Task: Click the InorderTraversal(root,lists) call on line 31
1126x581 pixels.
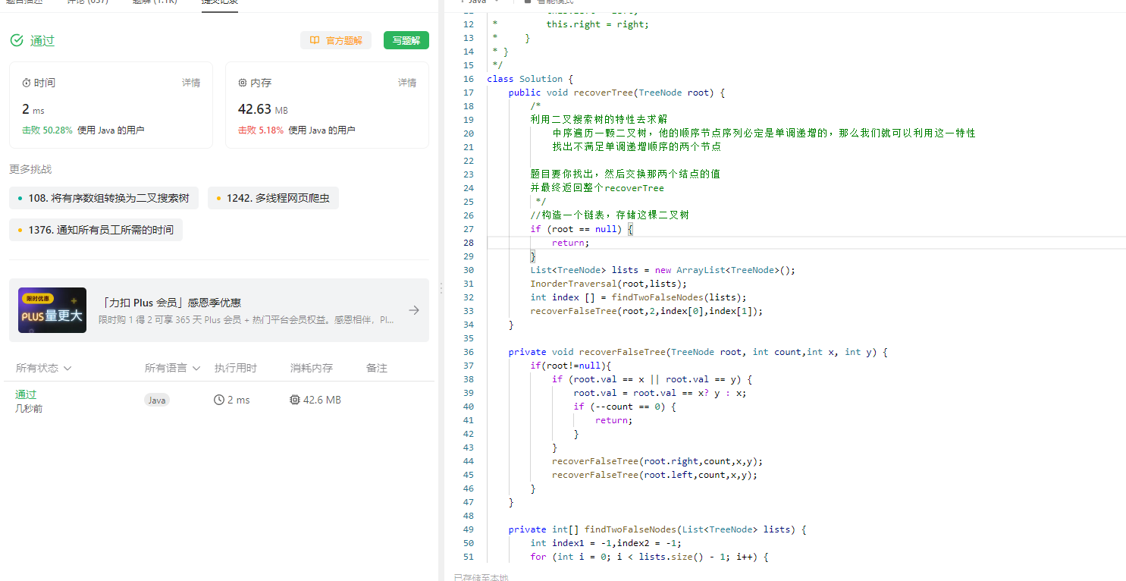Action: pos(608,284)
